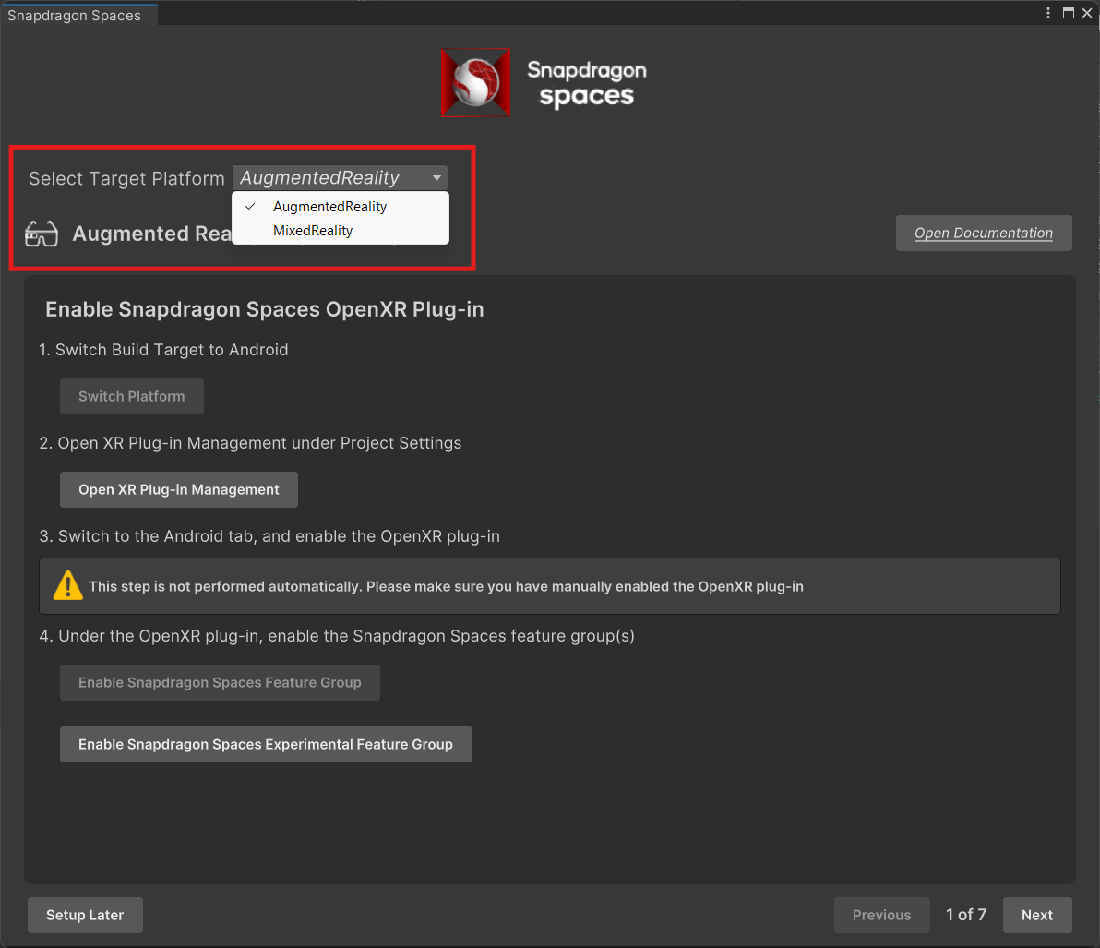The width and height of the screenshot is (1100, 948).
Task: Click the AR glasses icon
Action: [x=42, y=234]
